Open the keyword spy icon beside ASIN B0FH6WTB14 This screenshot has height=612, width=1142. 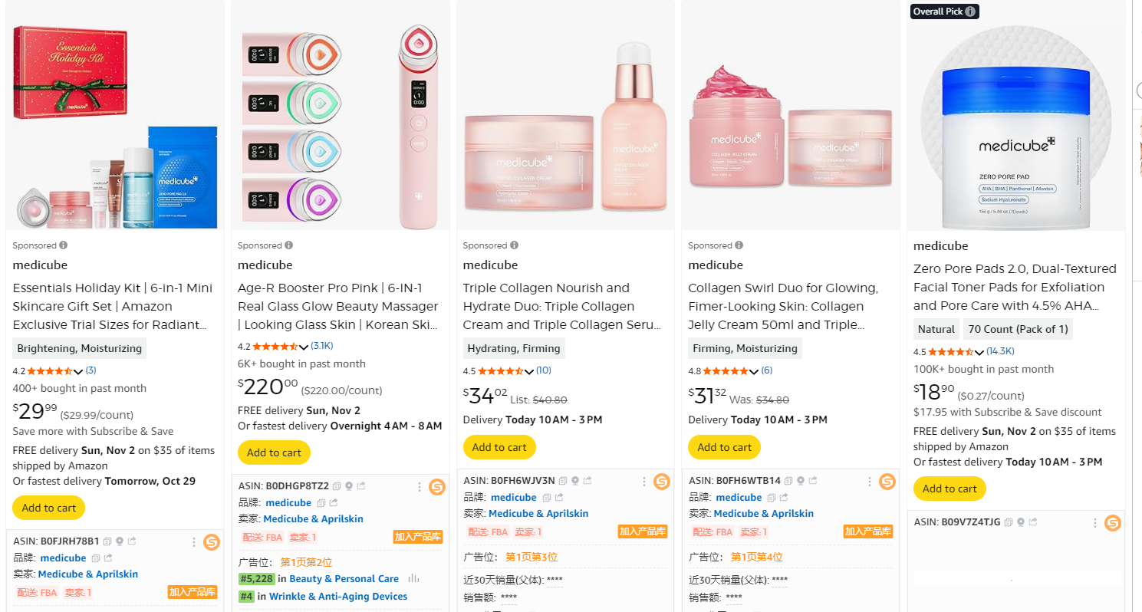coord(801,481)
